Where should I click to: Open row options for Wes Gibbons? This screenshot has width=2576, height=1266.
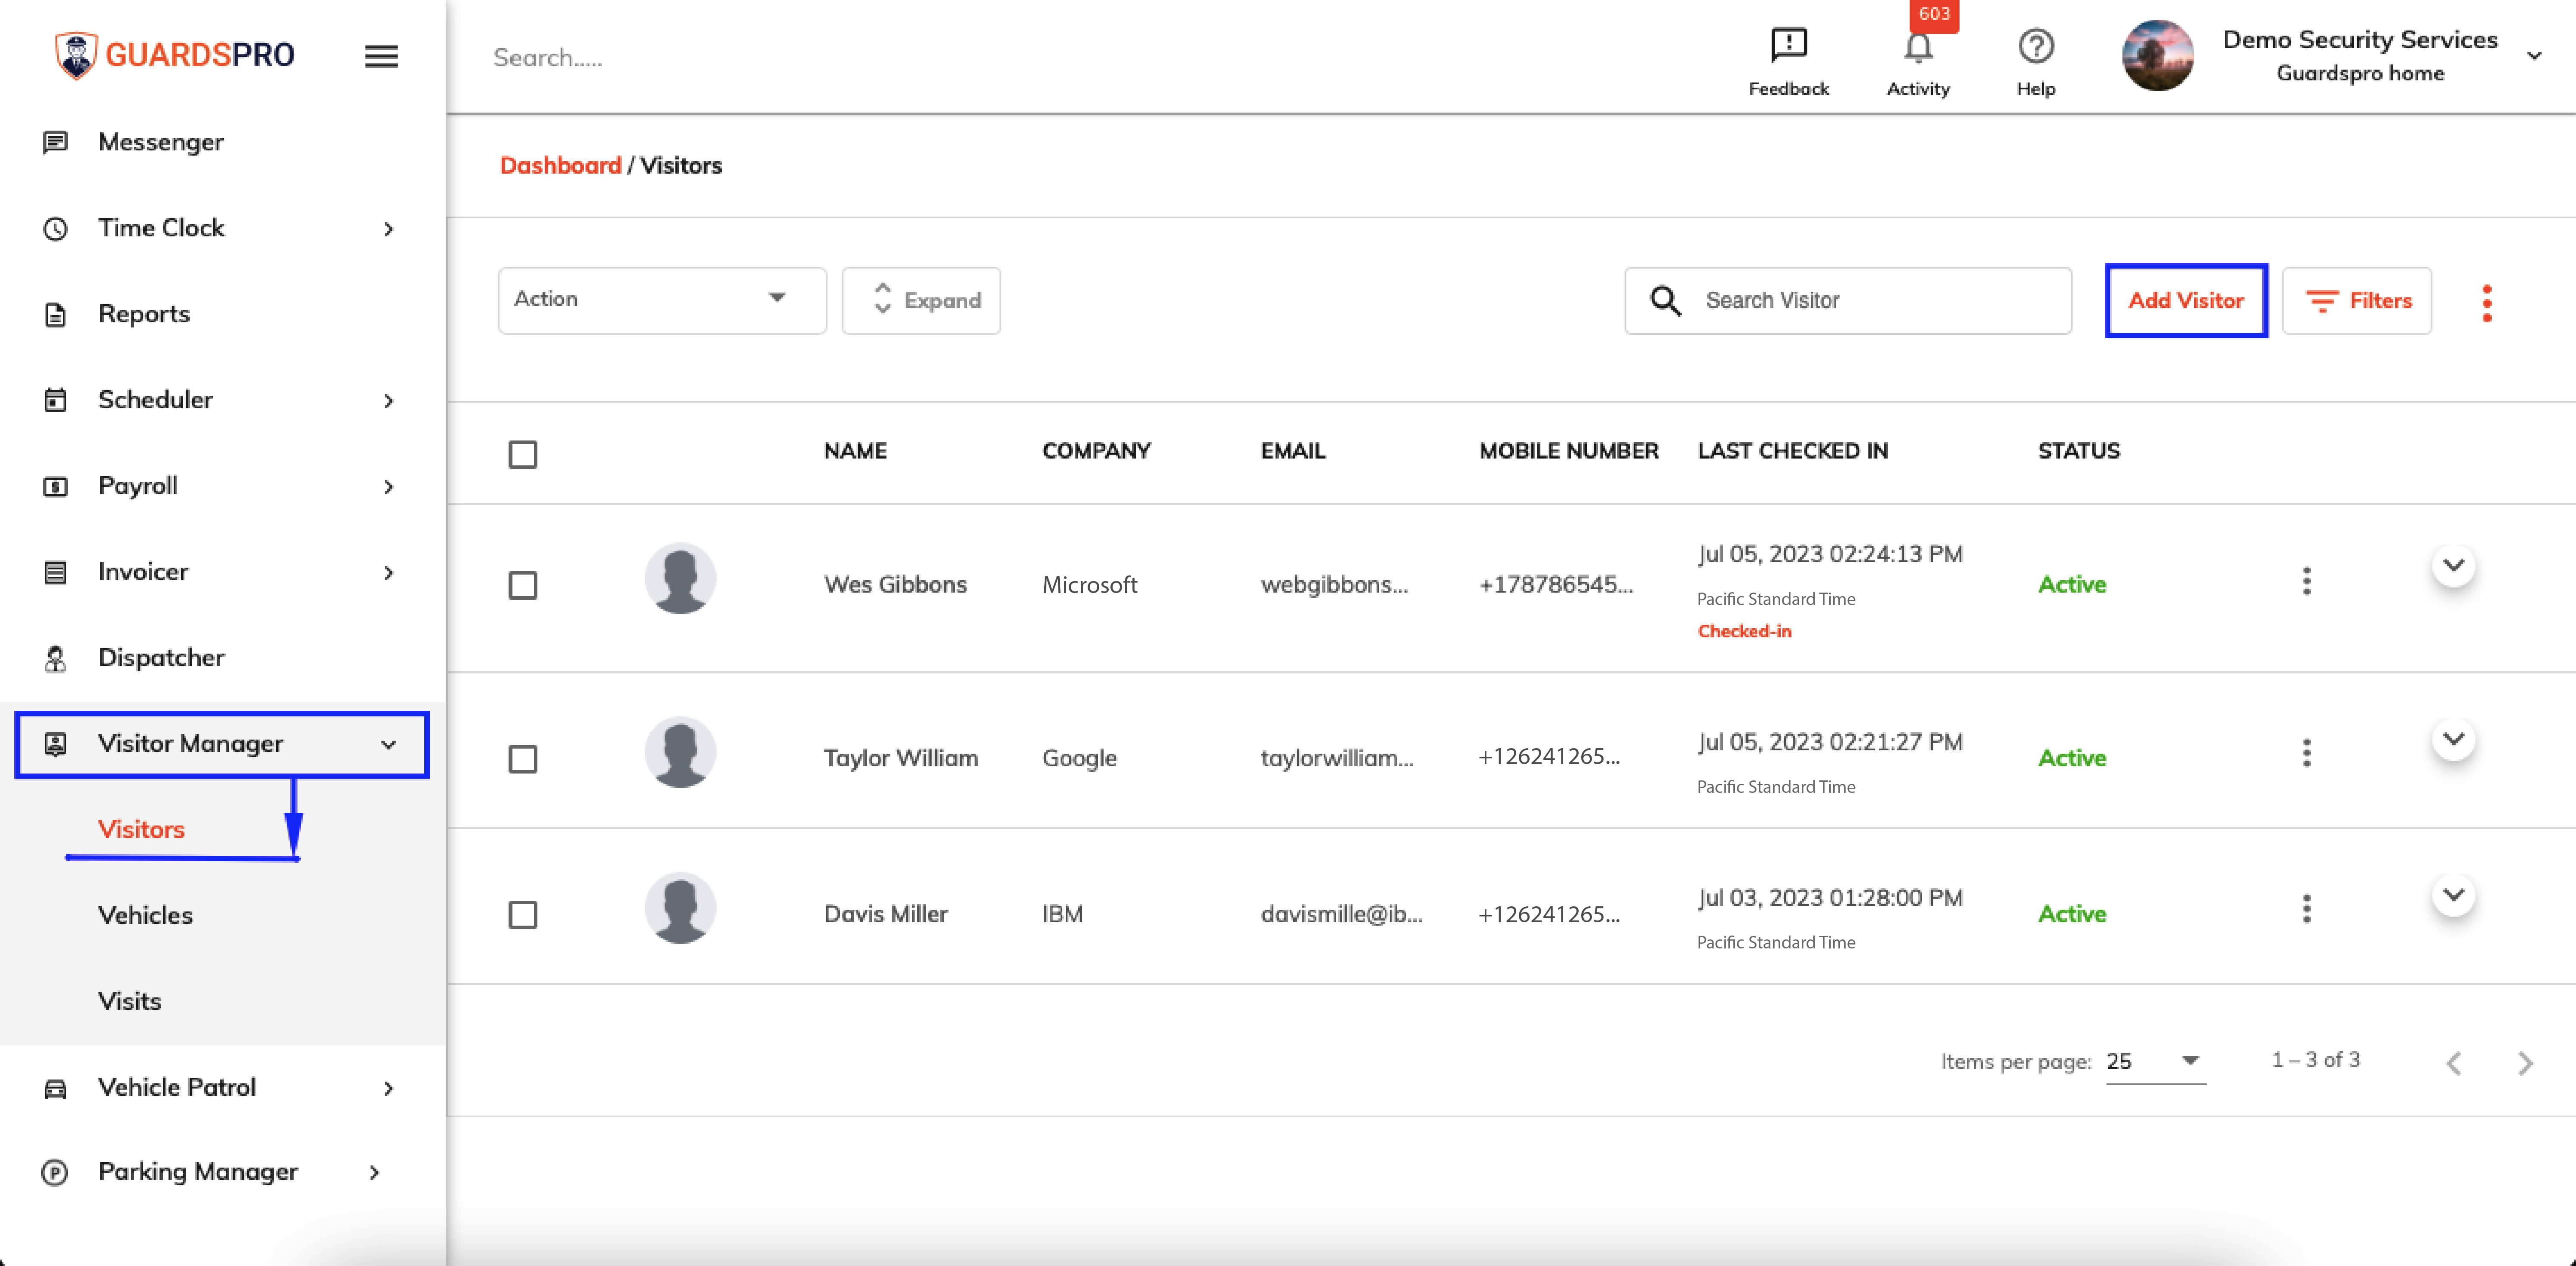pos(2306,581)
